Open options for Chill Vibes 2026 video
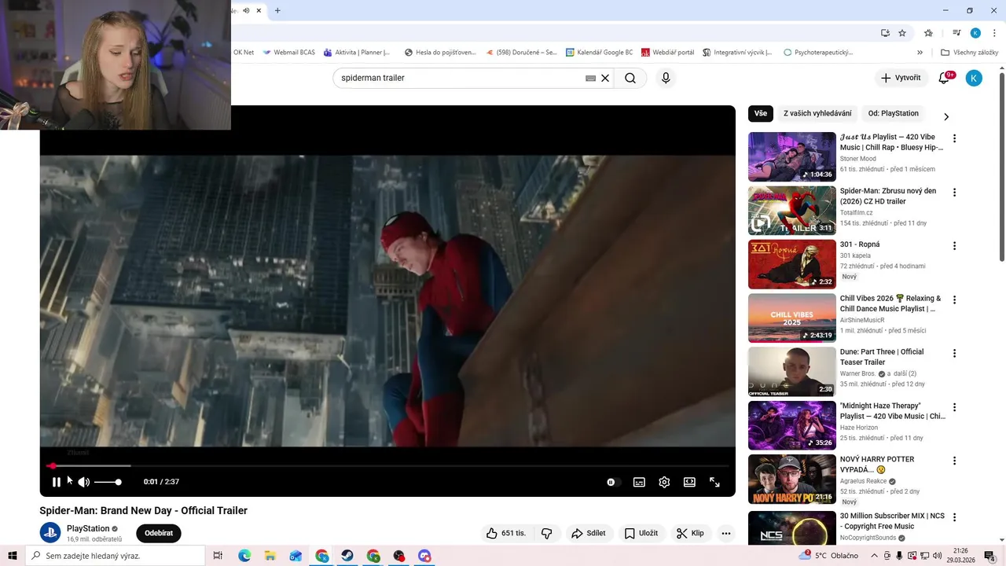The width and height of the screenshot is (1006, 566). 954,300
